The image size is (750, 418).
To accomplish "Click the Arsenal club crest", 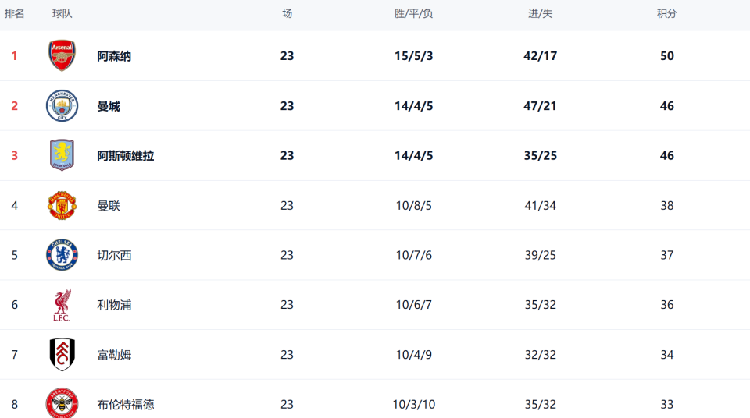I will tap(62, 56).
